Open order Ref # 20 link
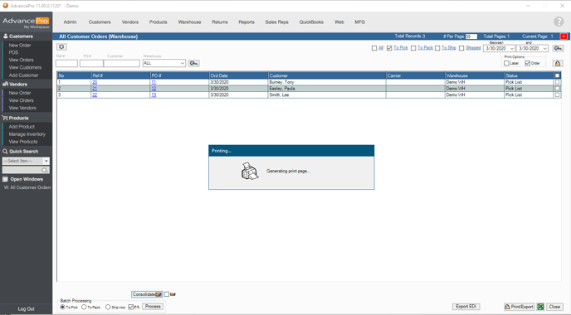 [95, 82]
